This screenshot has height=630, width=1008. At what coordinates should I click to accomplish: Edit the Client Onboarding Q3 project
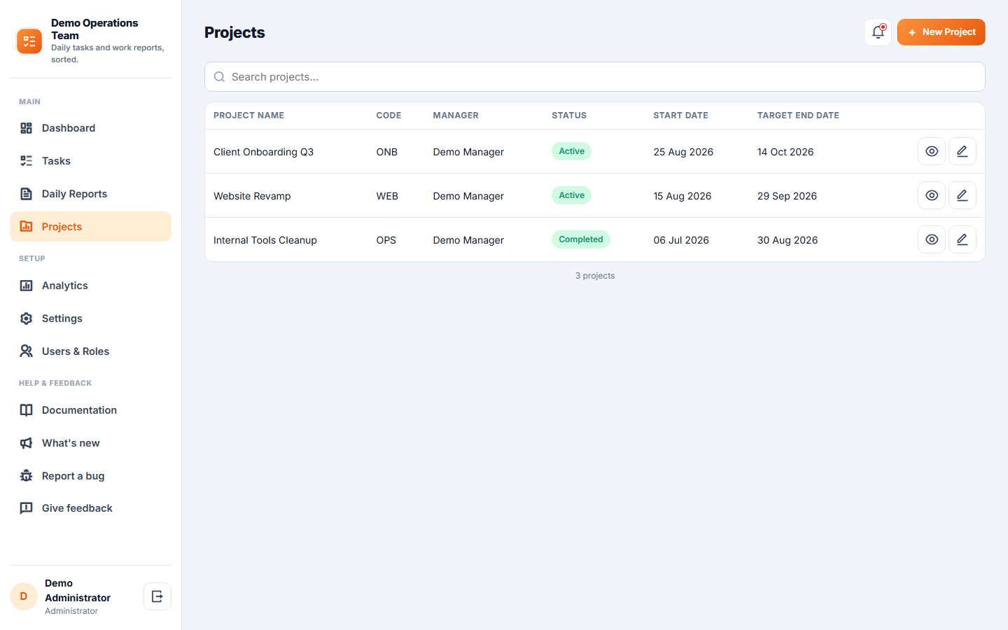(962, 151)
